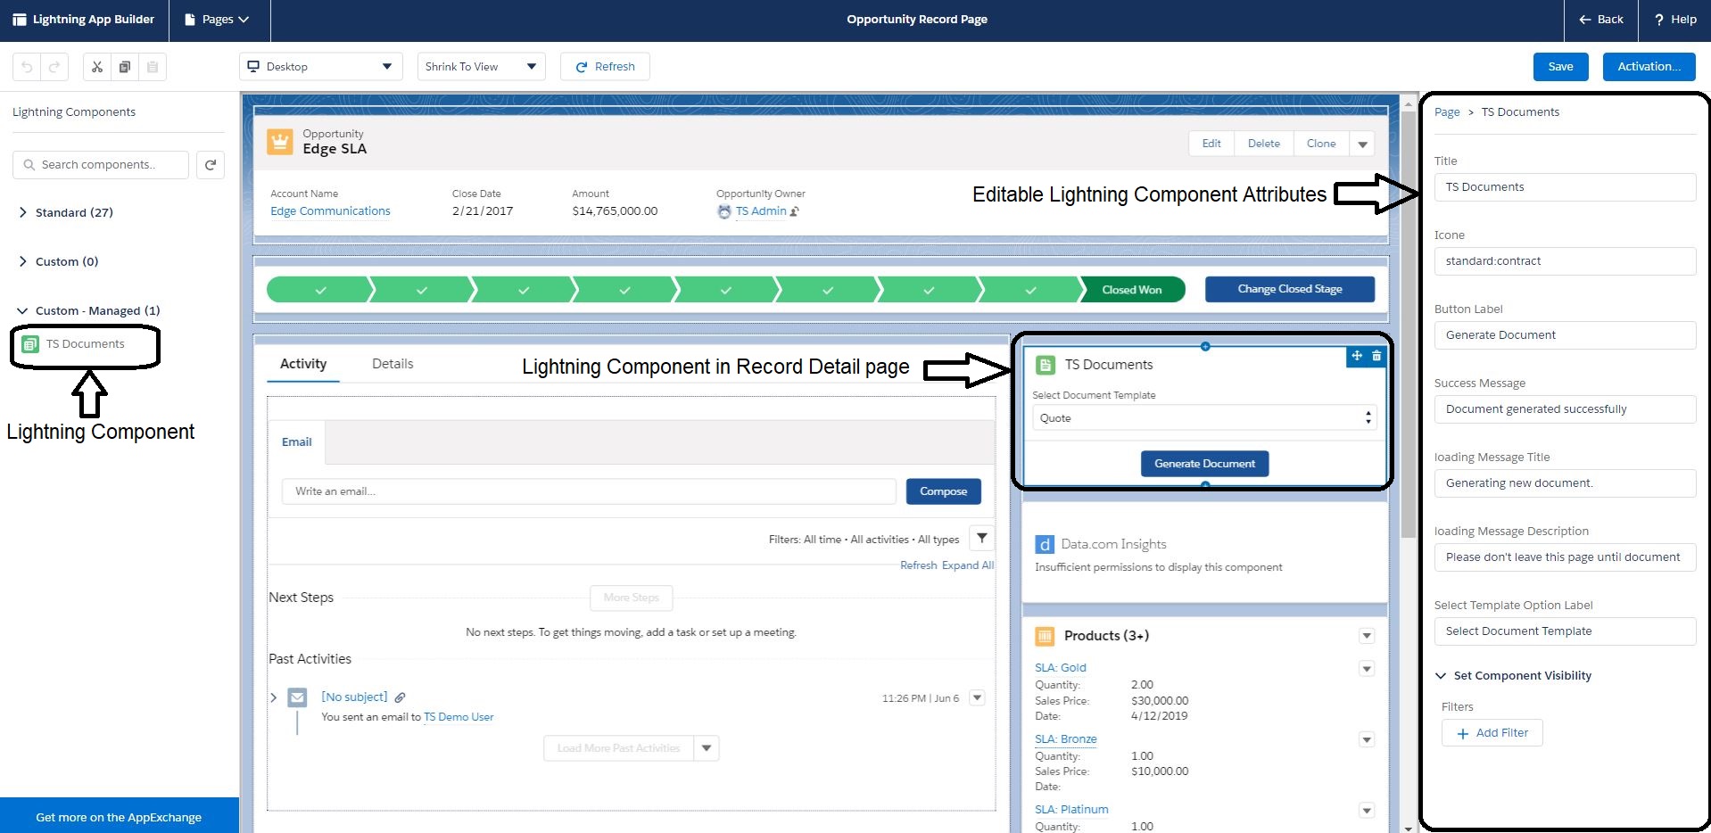Click the Undo icon in the toolbar

[x=26, y=66]
